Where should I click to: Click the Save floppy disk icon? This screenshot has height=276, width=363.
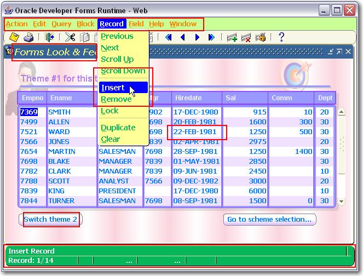(14, 37)
